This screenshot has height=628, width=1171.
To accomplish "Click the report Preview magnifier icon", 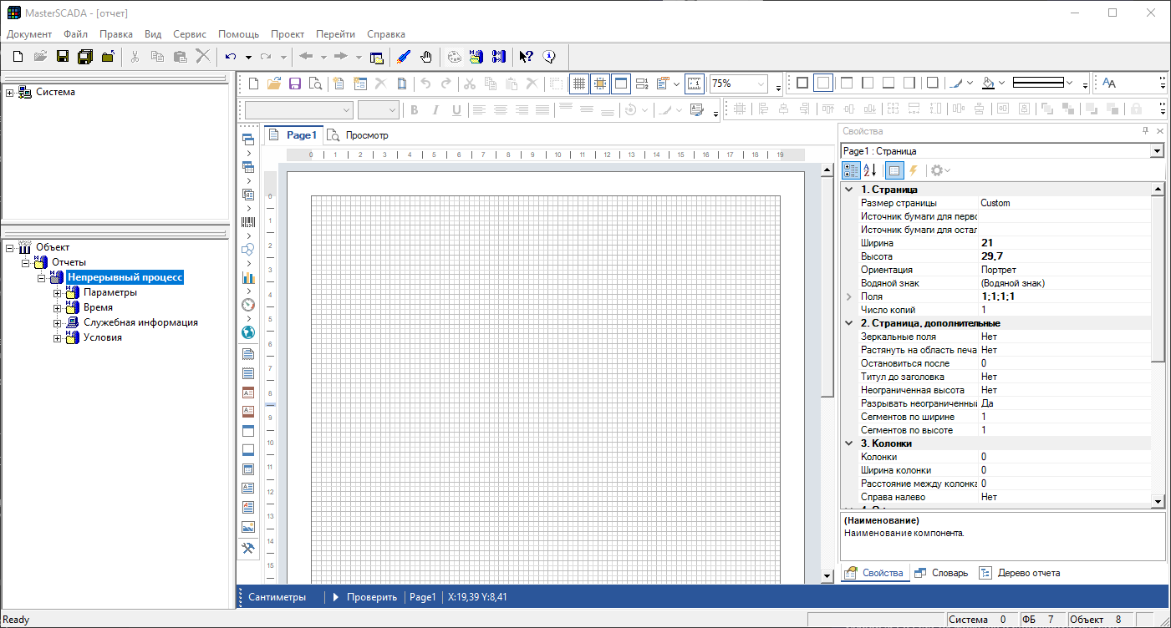I will click(315, 84).
